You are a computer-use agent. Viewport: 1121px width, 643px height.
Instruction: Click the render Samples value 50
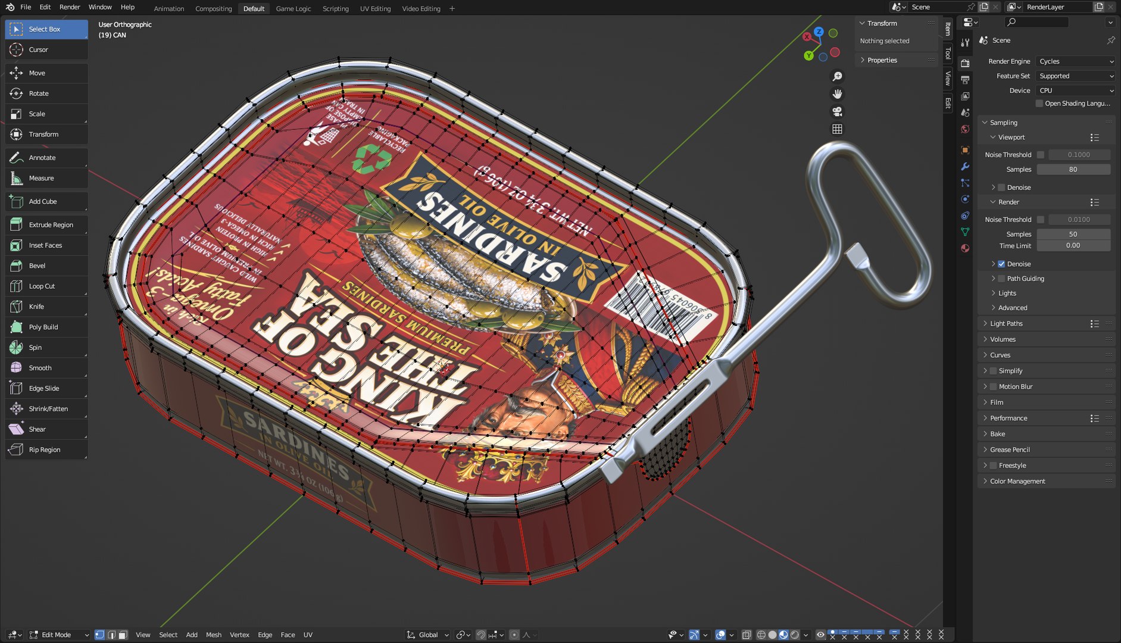click(1073, 235)
